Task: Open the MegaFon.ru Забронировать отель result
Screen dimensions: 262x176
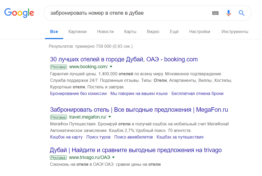Action: click(x=139, y=110)
